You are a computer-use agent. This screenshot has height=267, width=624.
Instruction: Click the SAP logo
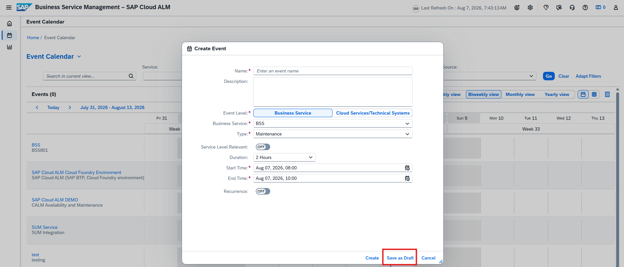(x=24, y=7)
